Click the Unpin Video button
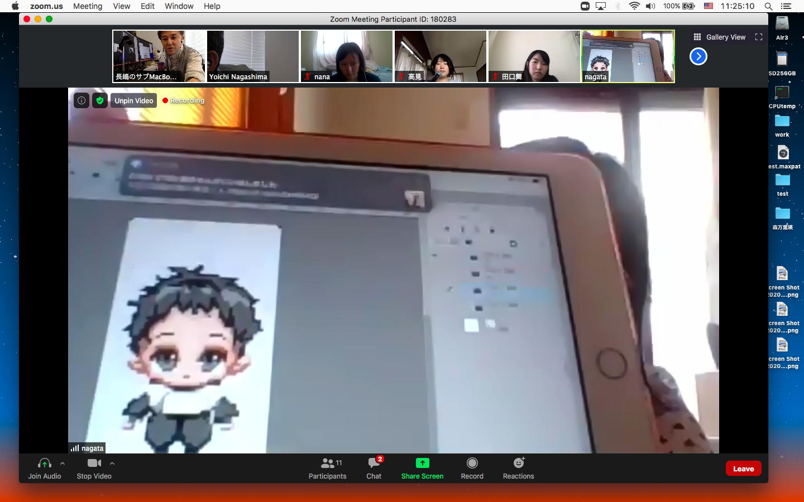The height and width of the screenshot is (502, 804). coord(134,100)
